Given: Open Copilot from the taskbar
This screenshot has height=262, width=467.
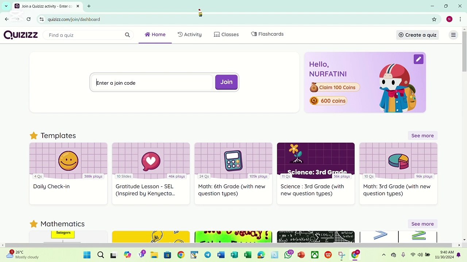Looking at the screenshot, I should coord(127,255).
